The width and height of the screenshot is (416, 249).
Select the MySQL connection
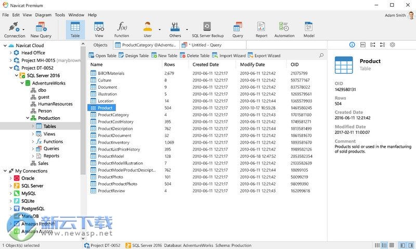[29, 193]
